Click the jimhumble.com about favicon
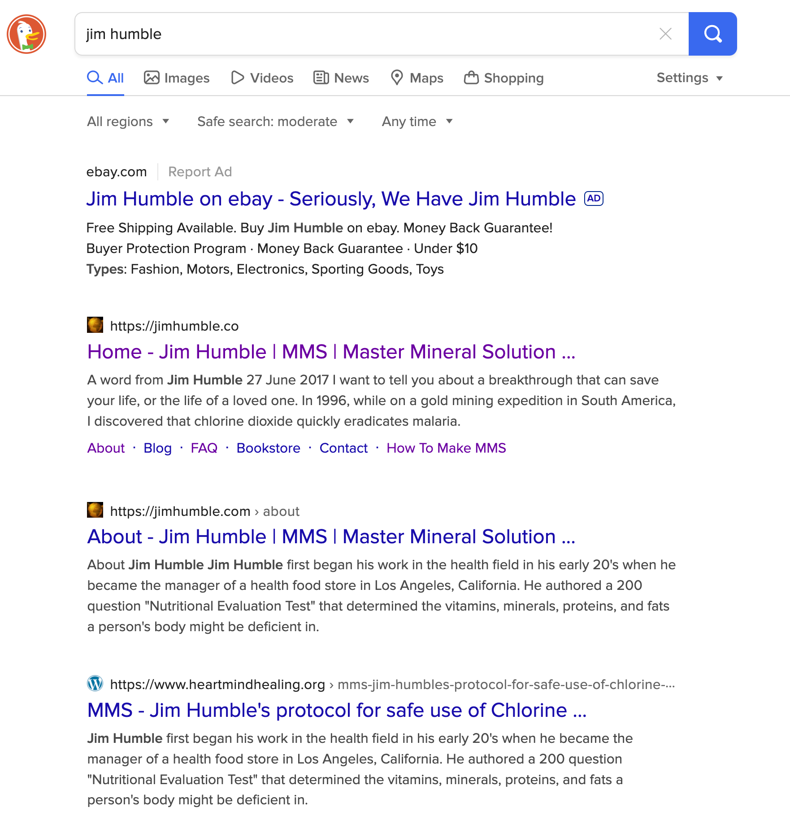 click(x=95, y=510)
